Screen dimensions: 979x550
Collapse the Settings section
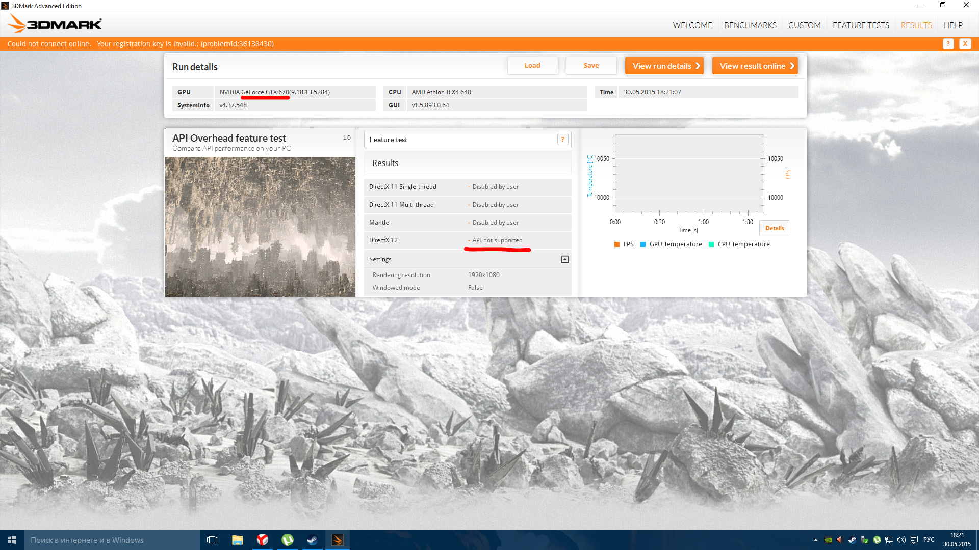564,259
